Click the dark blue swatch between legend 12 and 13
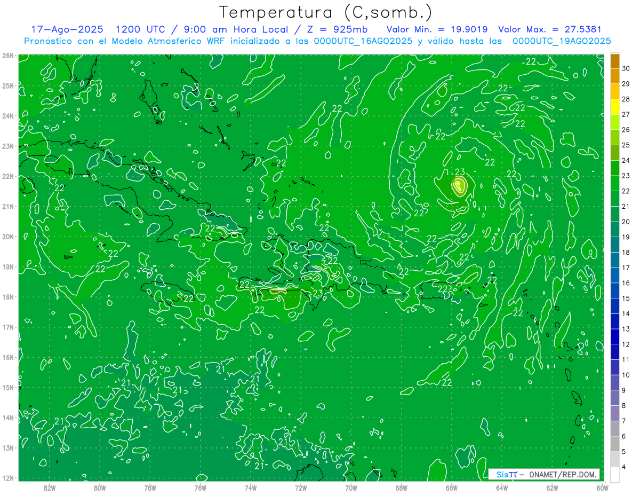The width and height of the screenshot is (640, 495). 615,336
